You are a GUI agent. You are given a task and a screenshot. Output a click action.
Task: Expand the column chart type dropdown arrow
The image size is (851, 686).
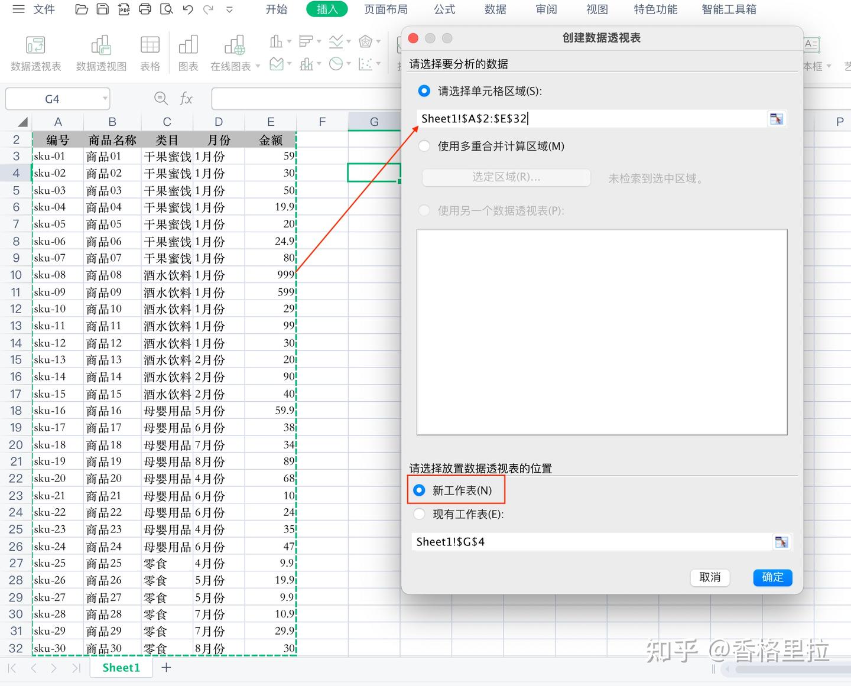pos(289,41)
